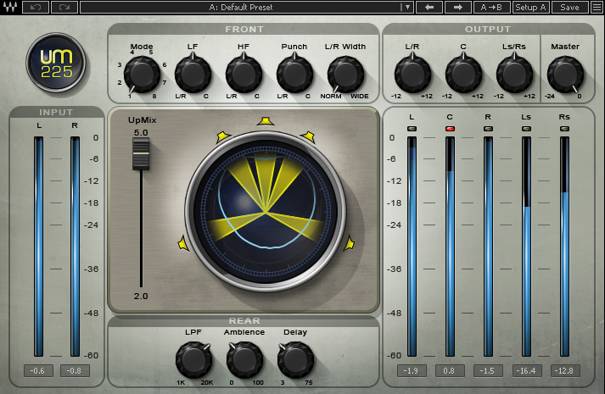Click the output R peak value -1.5
The height and width of the screenshot is (394, 605).
point(488,370)
